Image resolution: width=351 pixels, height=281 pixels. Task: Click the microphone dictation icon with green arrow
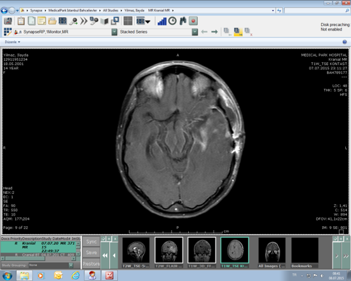pyautogui.click(x=73, y=21)
